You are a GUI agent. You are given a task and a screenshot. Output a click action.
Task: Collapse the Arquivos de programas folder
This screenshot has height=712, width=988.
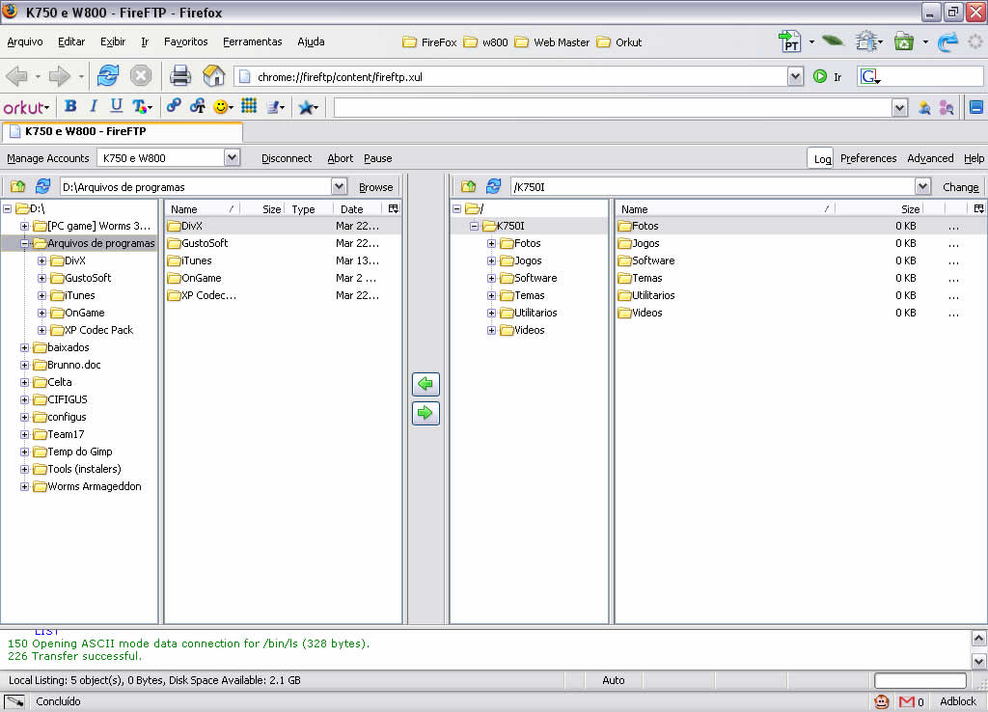24,243
